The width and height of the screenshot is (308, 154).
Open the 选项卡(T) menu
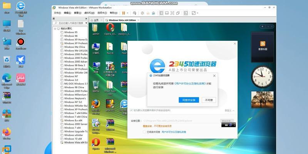tap(102, 13)
